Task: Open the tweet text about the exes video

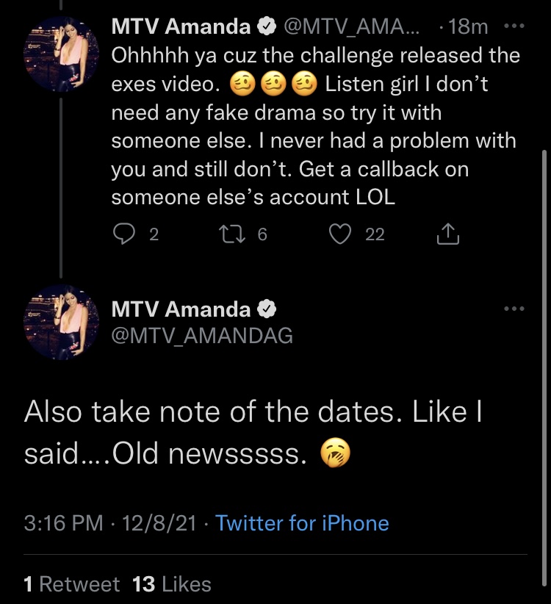Action: [316, 126]
